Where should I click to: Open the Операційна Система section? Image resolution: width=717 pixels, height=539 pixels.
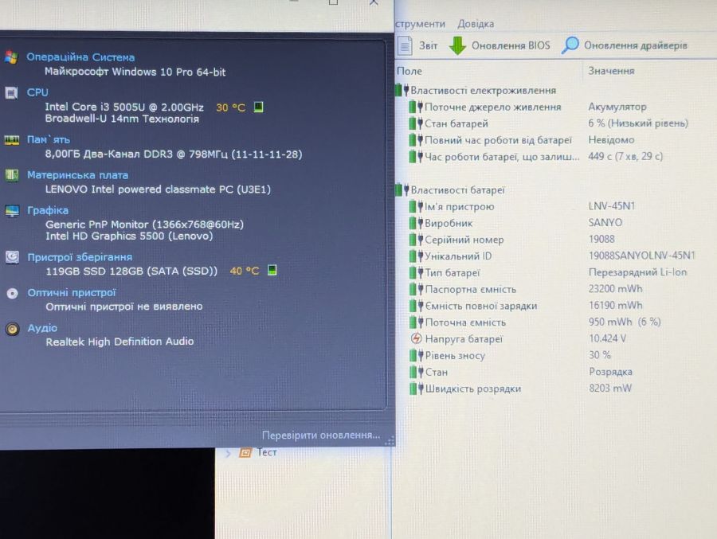80,57
